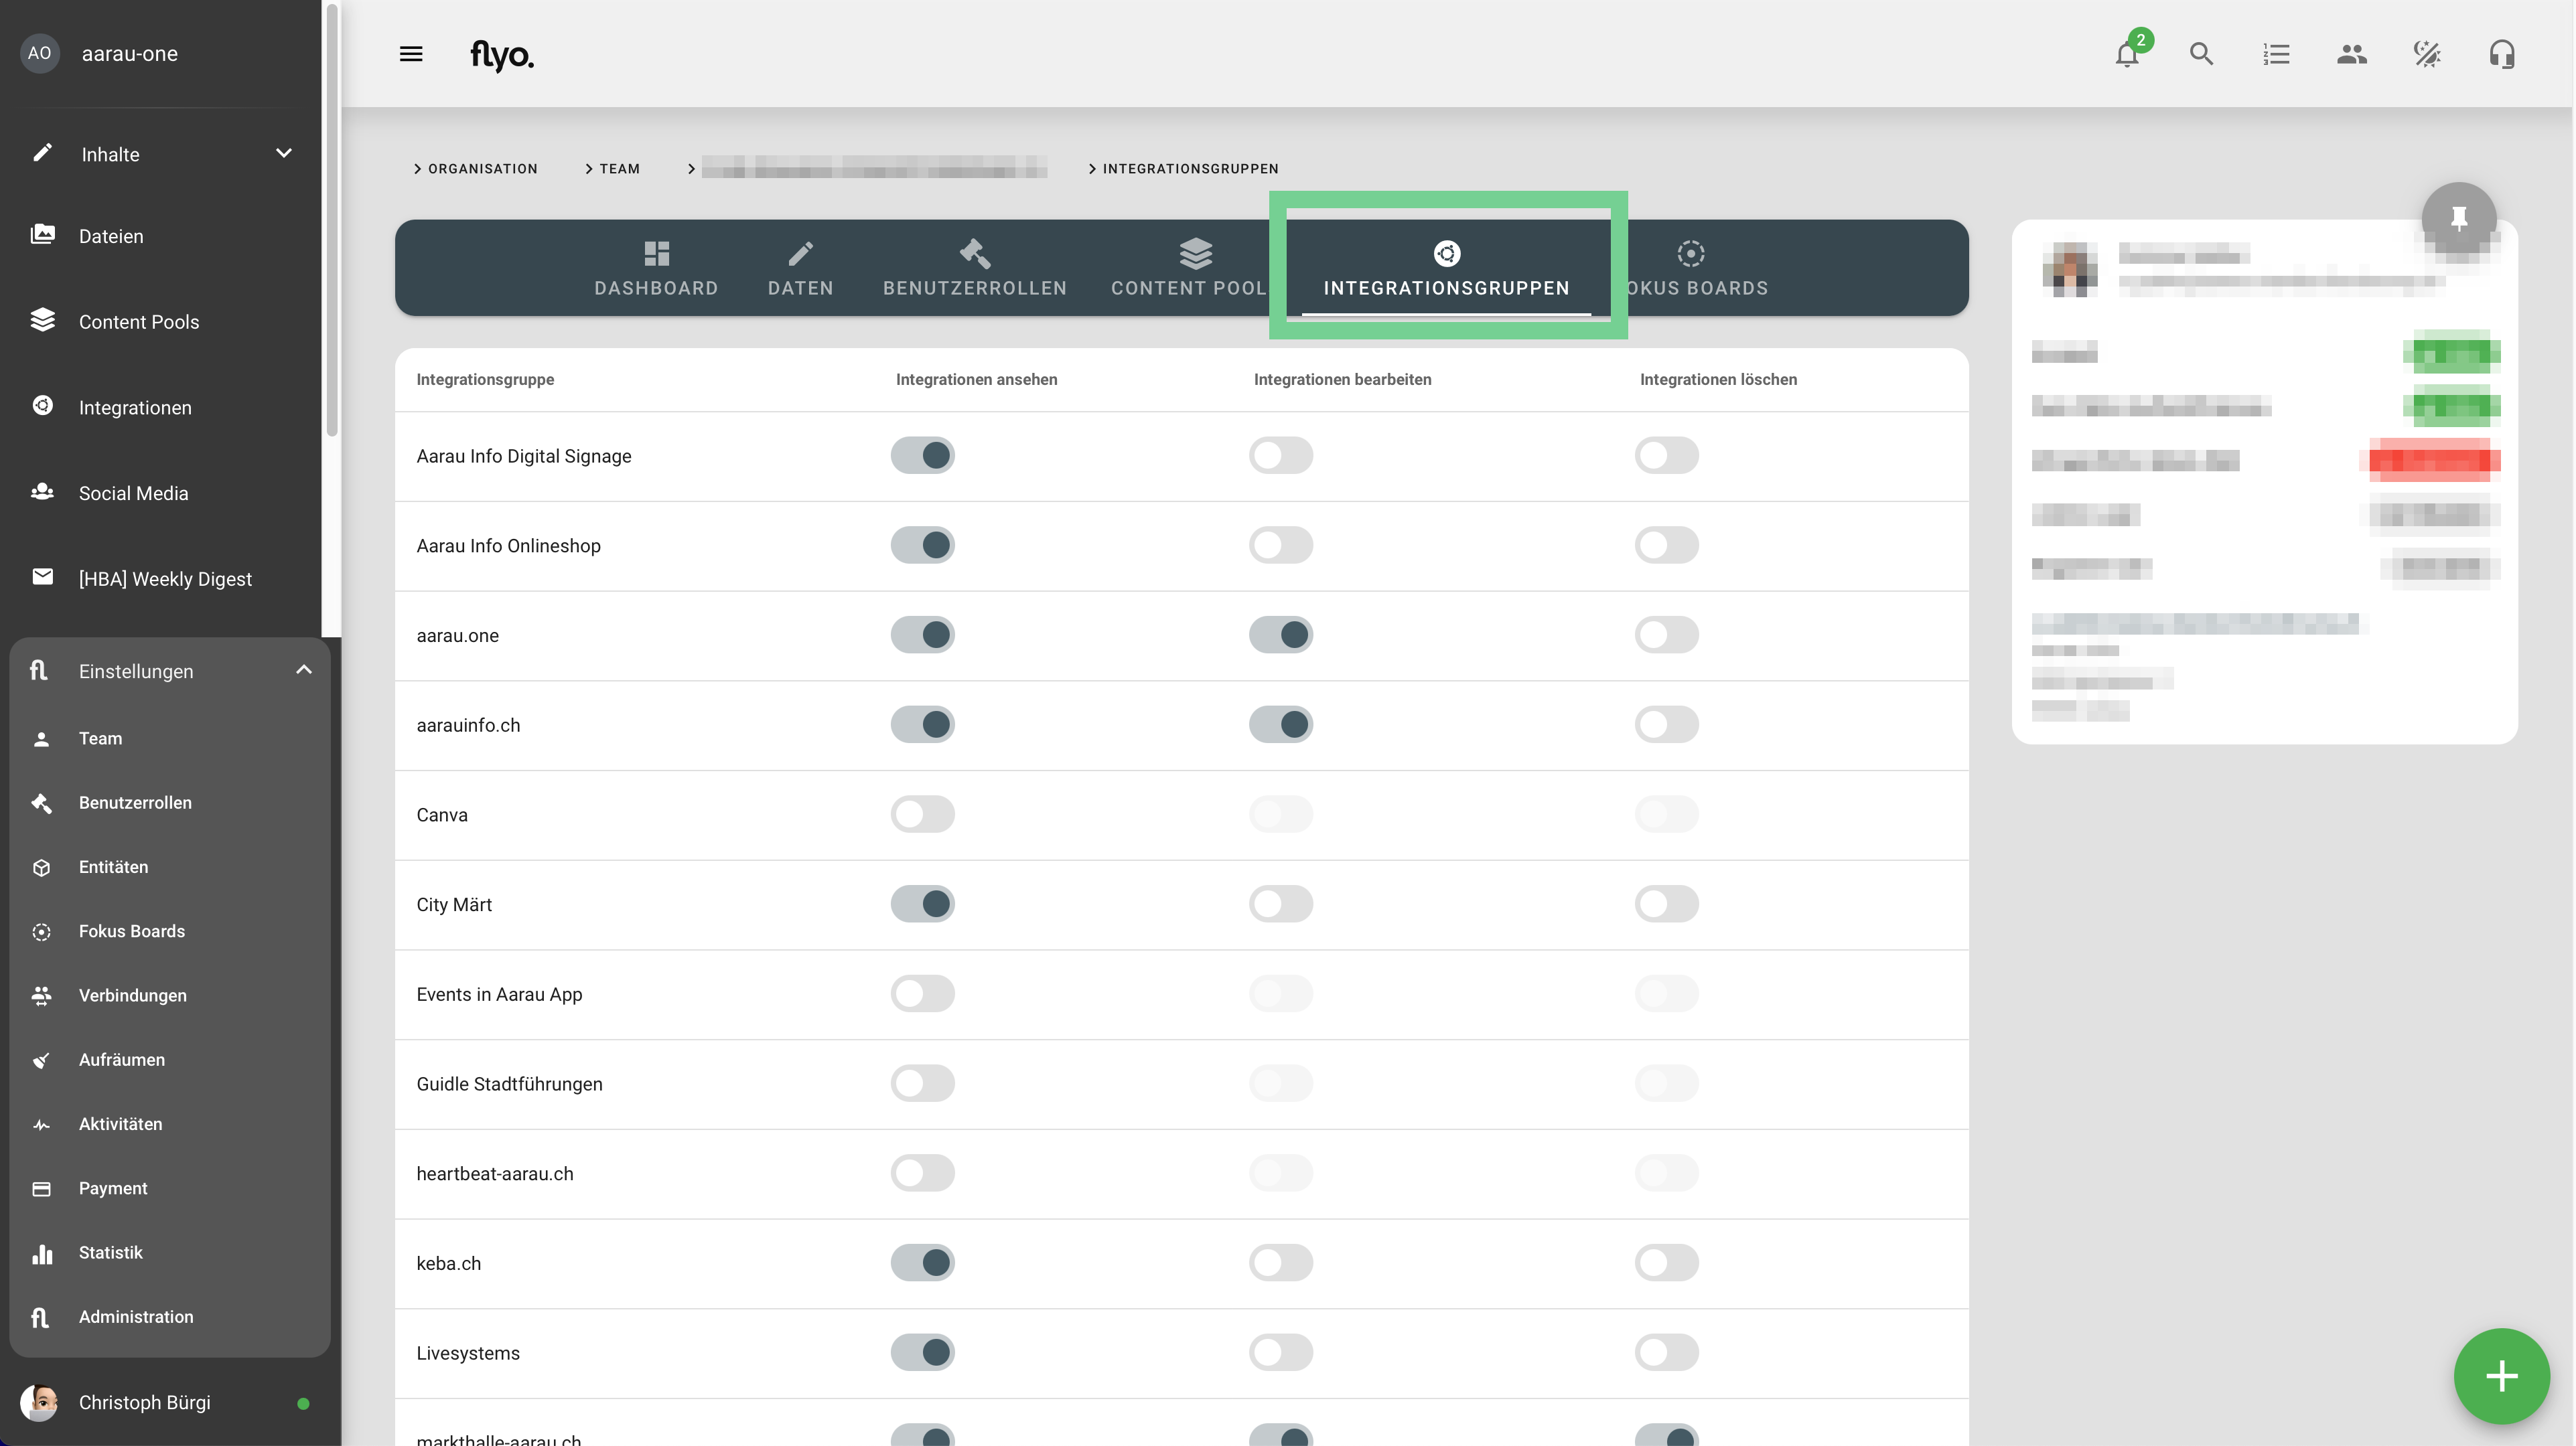The height and width of the screenshot is (1446, 2576).
Task: Expand the Inhalte sidebar section
Action: [284, 154]
